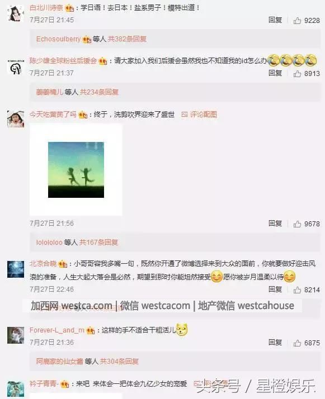Like Forever-L_and_m's comment with 6875 likes
This screenshot has height=399, width=325.
[297, 343]
